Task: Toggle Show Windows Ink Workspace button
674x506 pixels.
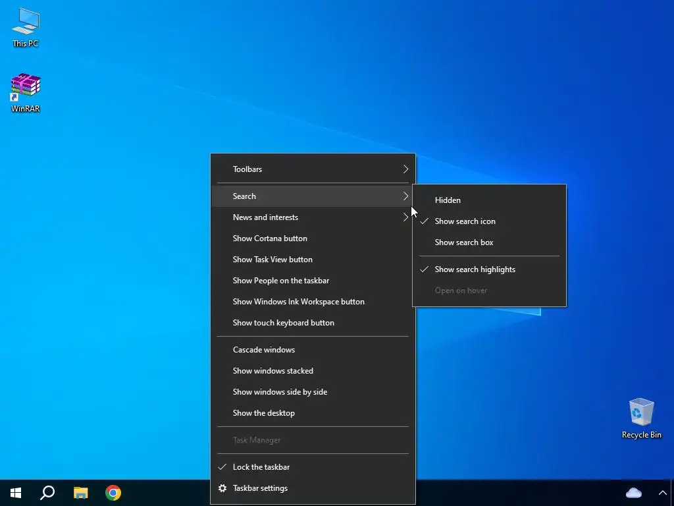Action: [x=313, y=302]
